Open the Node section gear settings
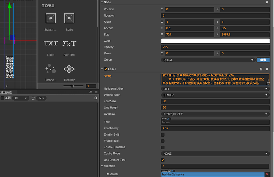This screenshot has height=177, width=274. (x=267, y=2)
